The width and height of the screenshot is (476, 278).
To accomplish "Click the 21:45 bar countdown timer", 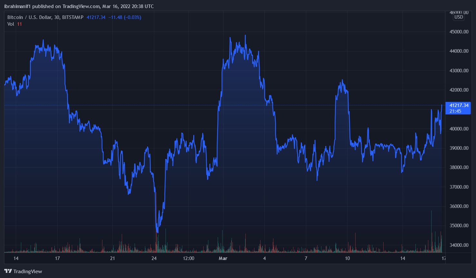I will (x=455, y=111).
